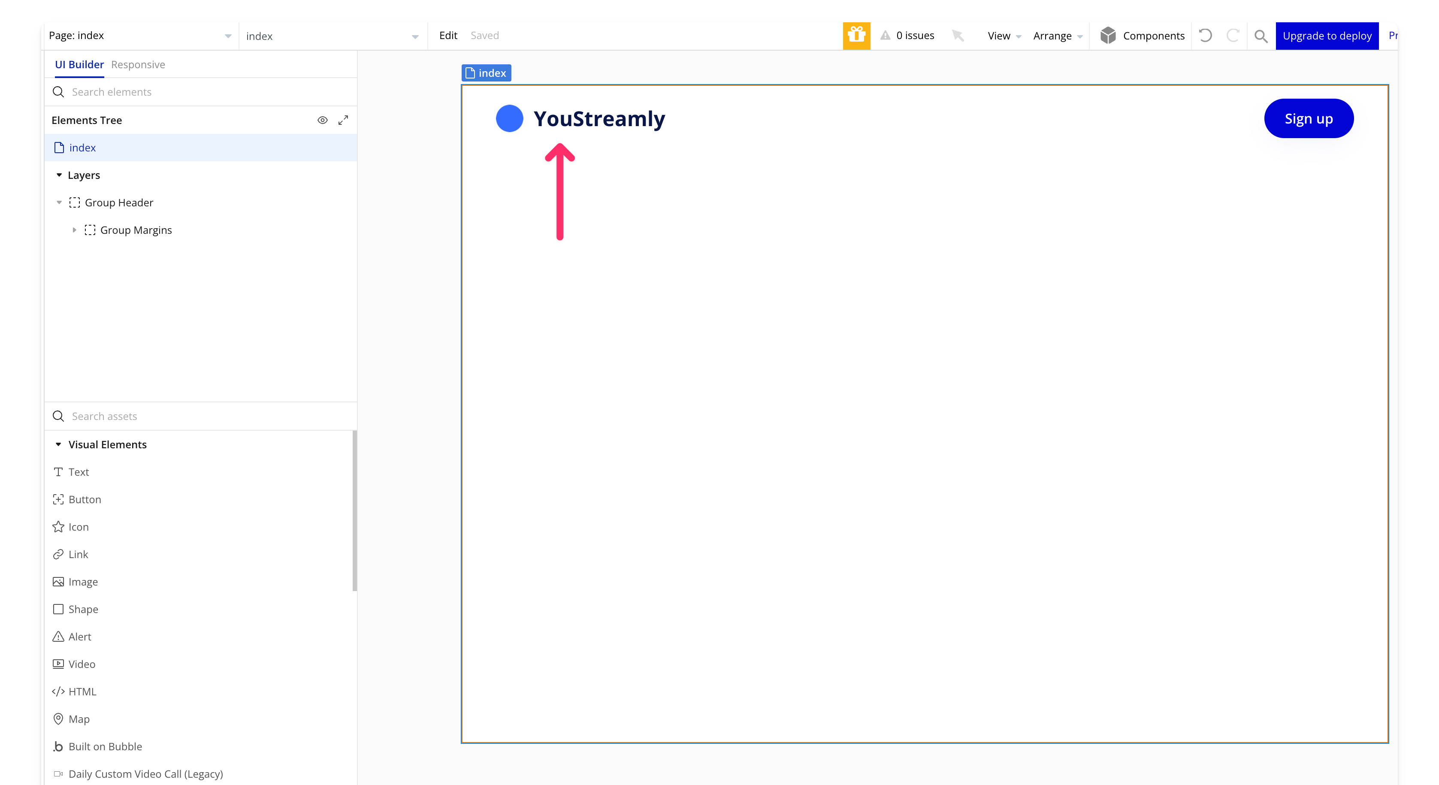The image size is (1439, 785).
Task: Open the top bar search magnifier
Action: pos(1261,36)
